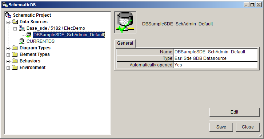
Task: Maximize the SchematicDB window
Action: [252, 5]
